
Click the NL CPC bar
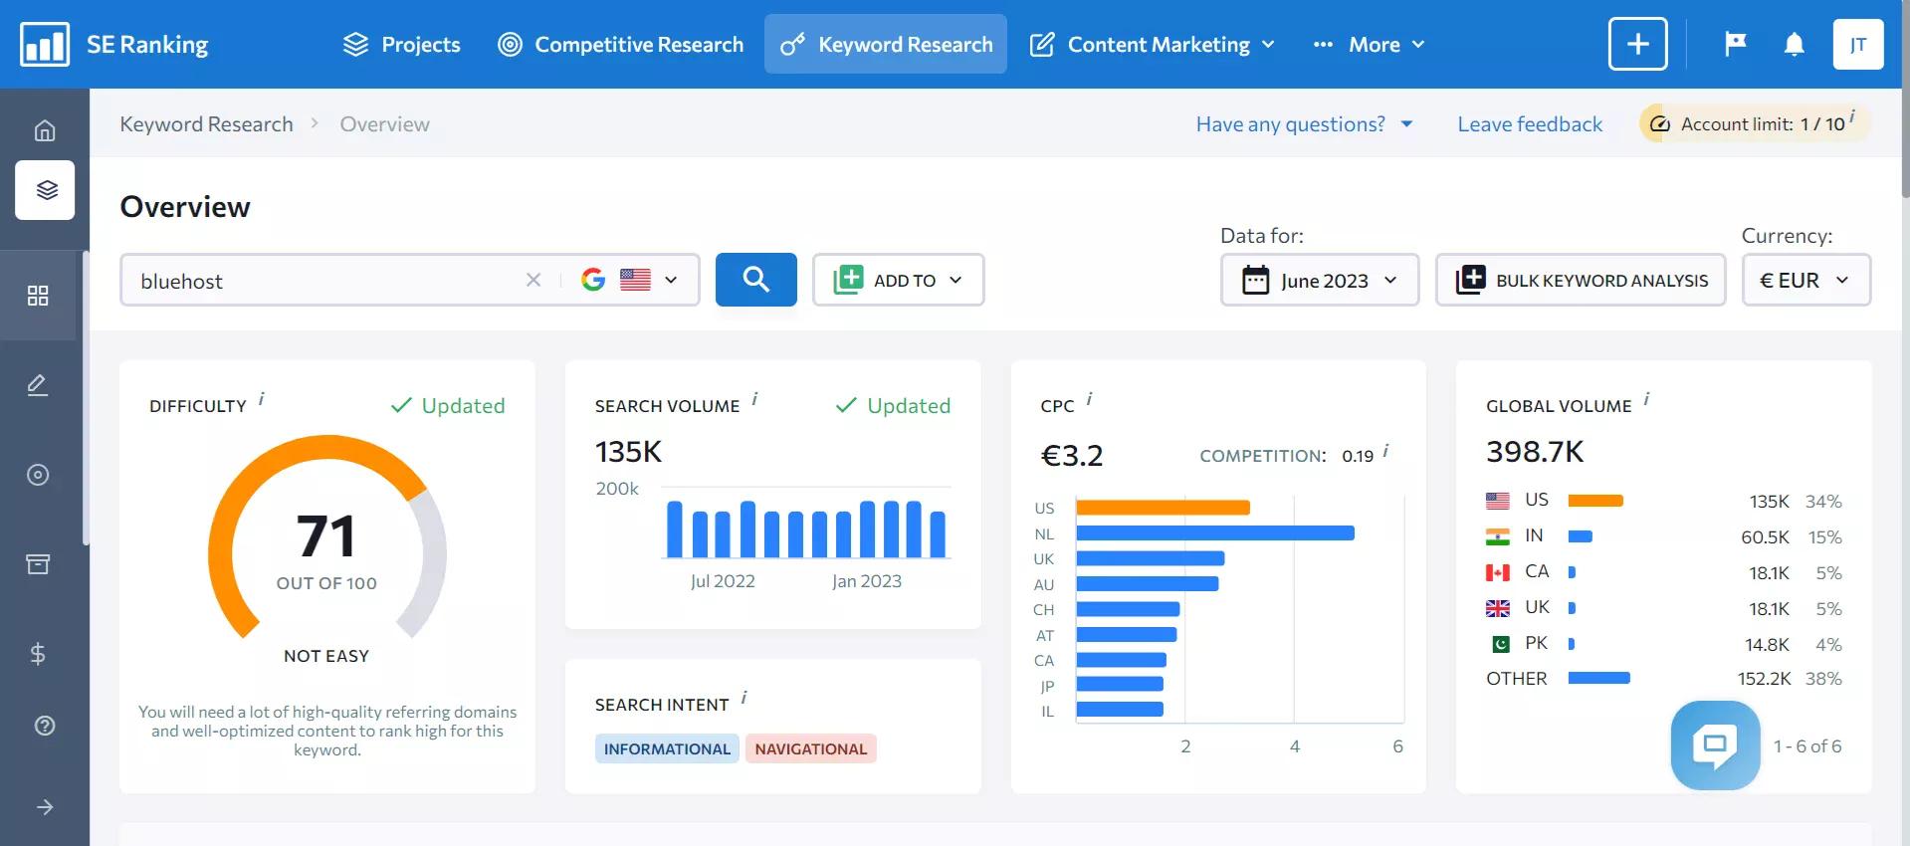(1215, 533)
